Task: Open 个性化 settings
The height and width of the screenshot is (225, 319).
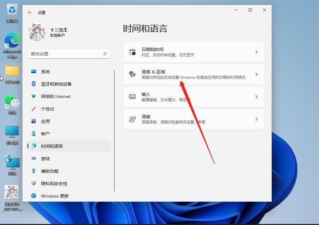Action: [69, 109]
